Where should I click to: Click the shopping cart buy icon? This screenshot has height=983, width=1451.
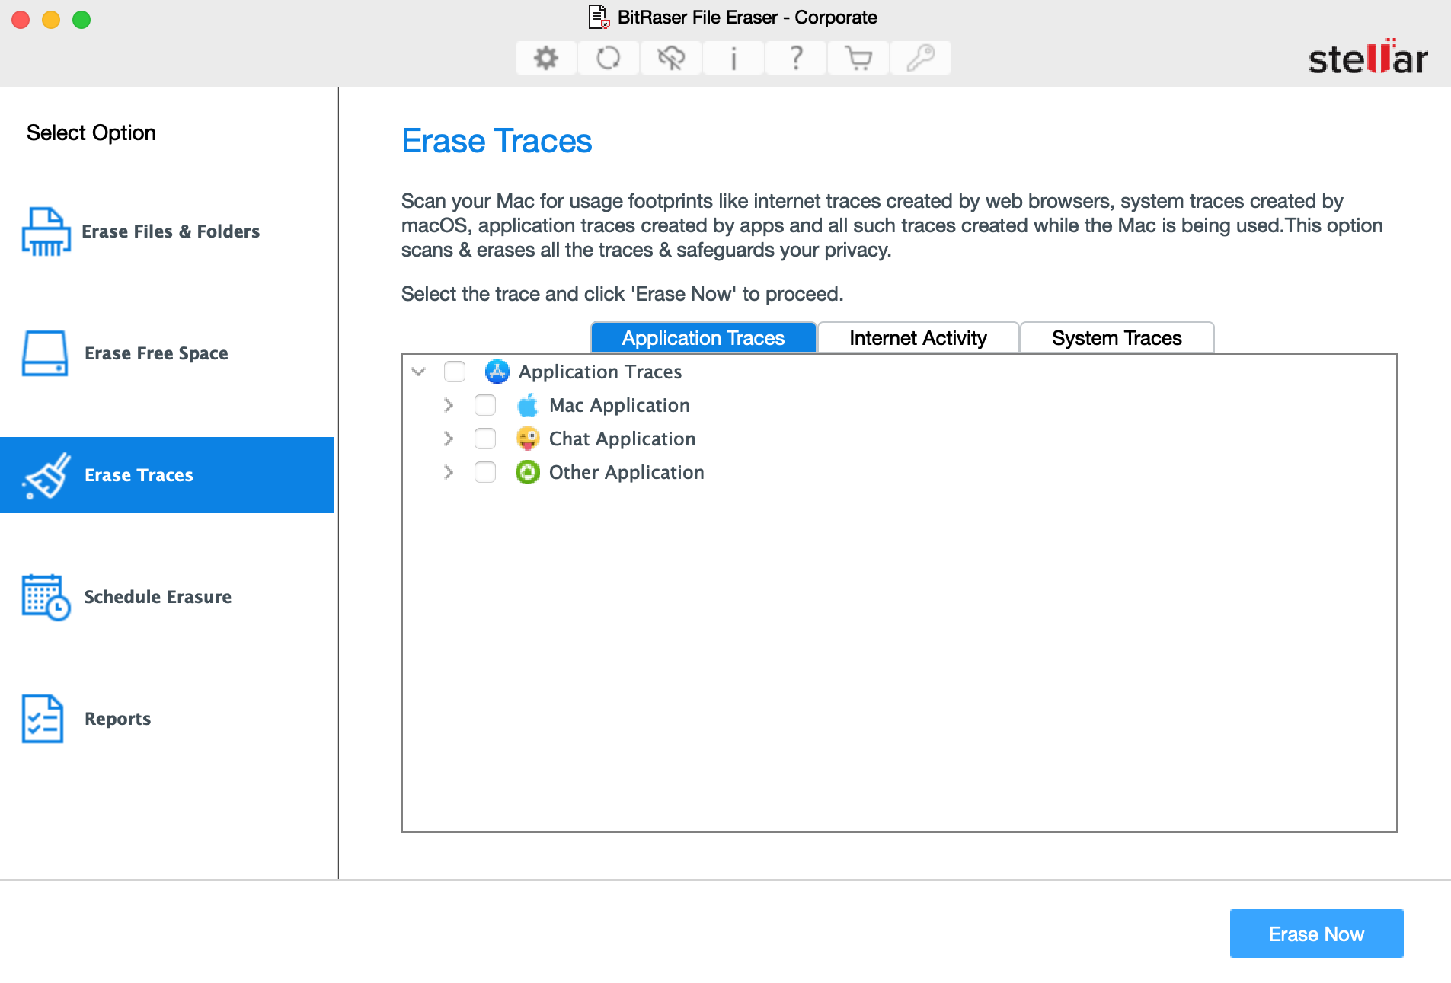pyautogui.click(x=858, y=58)
